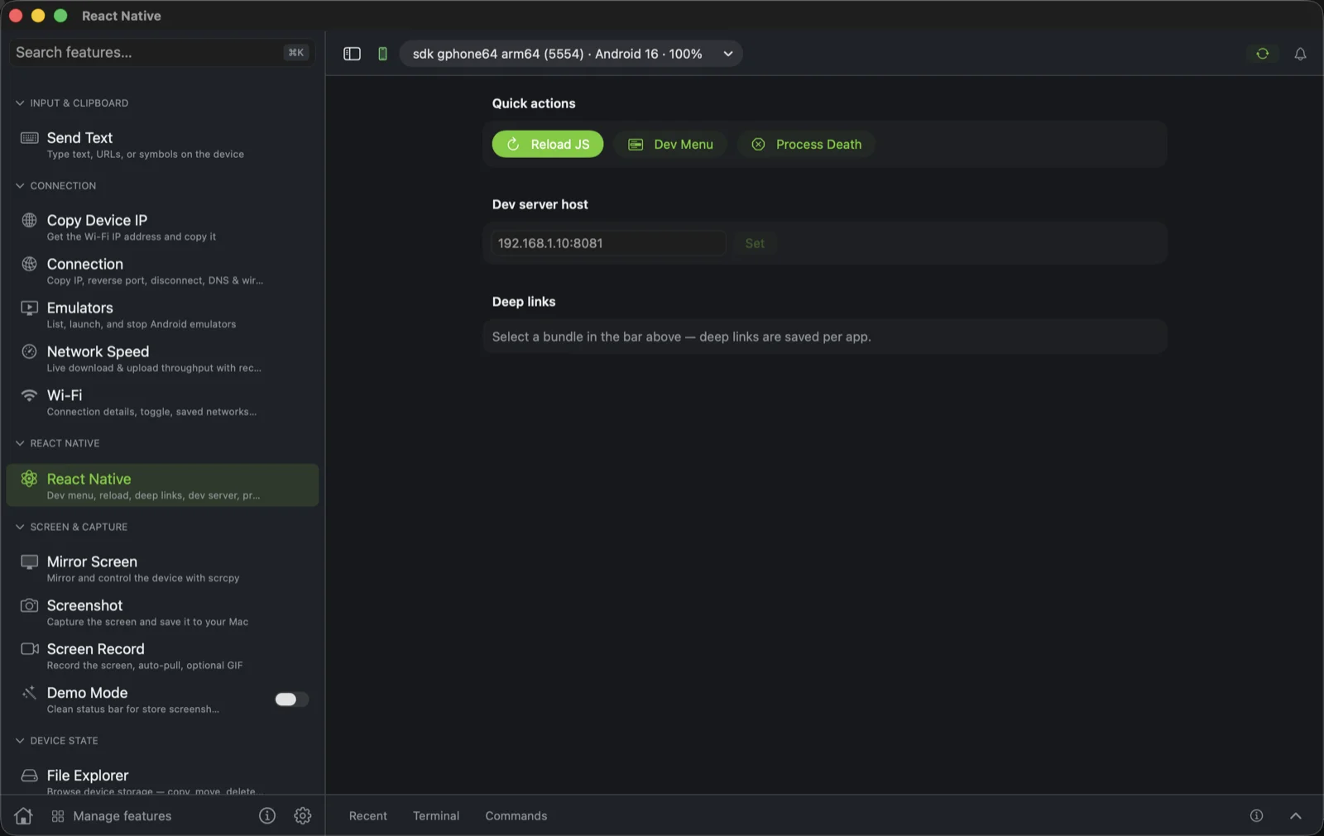Click the File Explorer feature title
Image resolution: width=1324 pixels, height=836 pixels.
click(88, 776)
